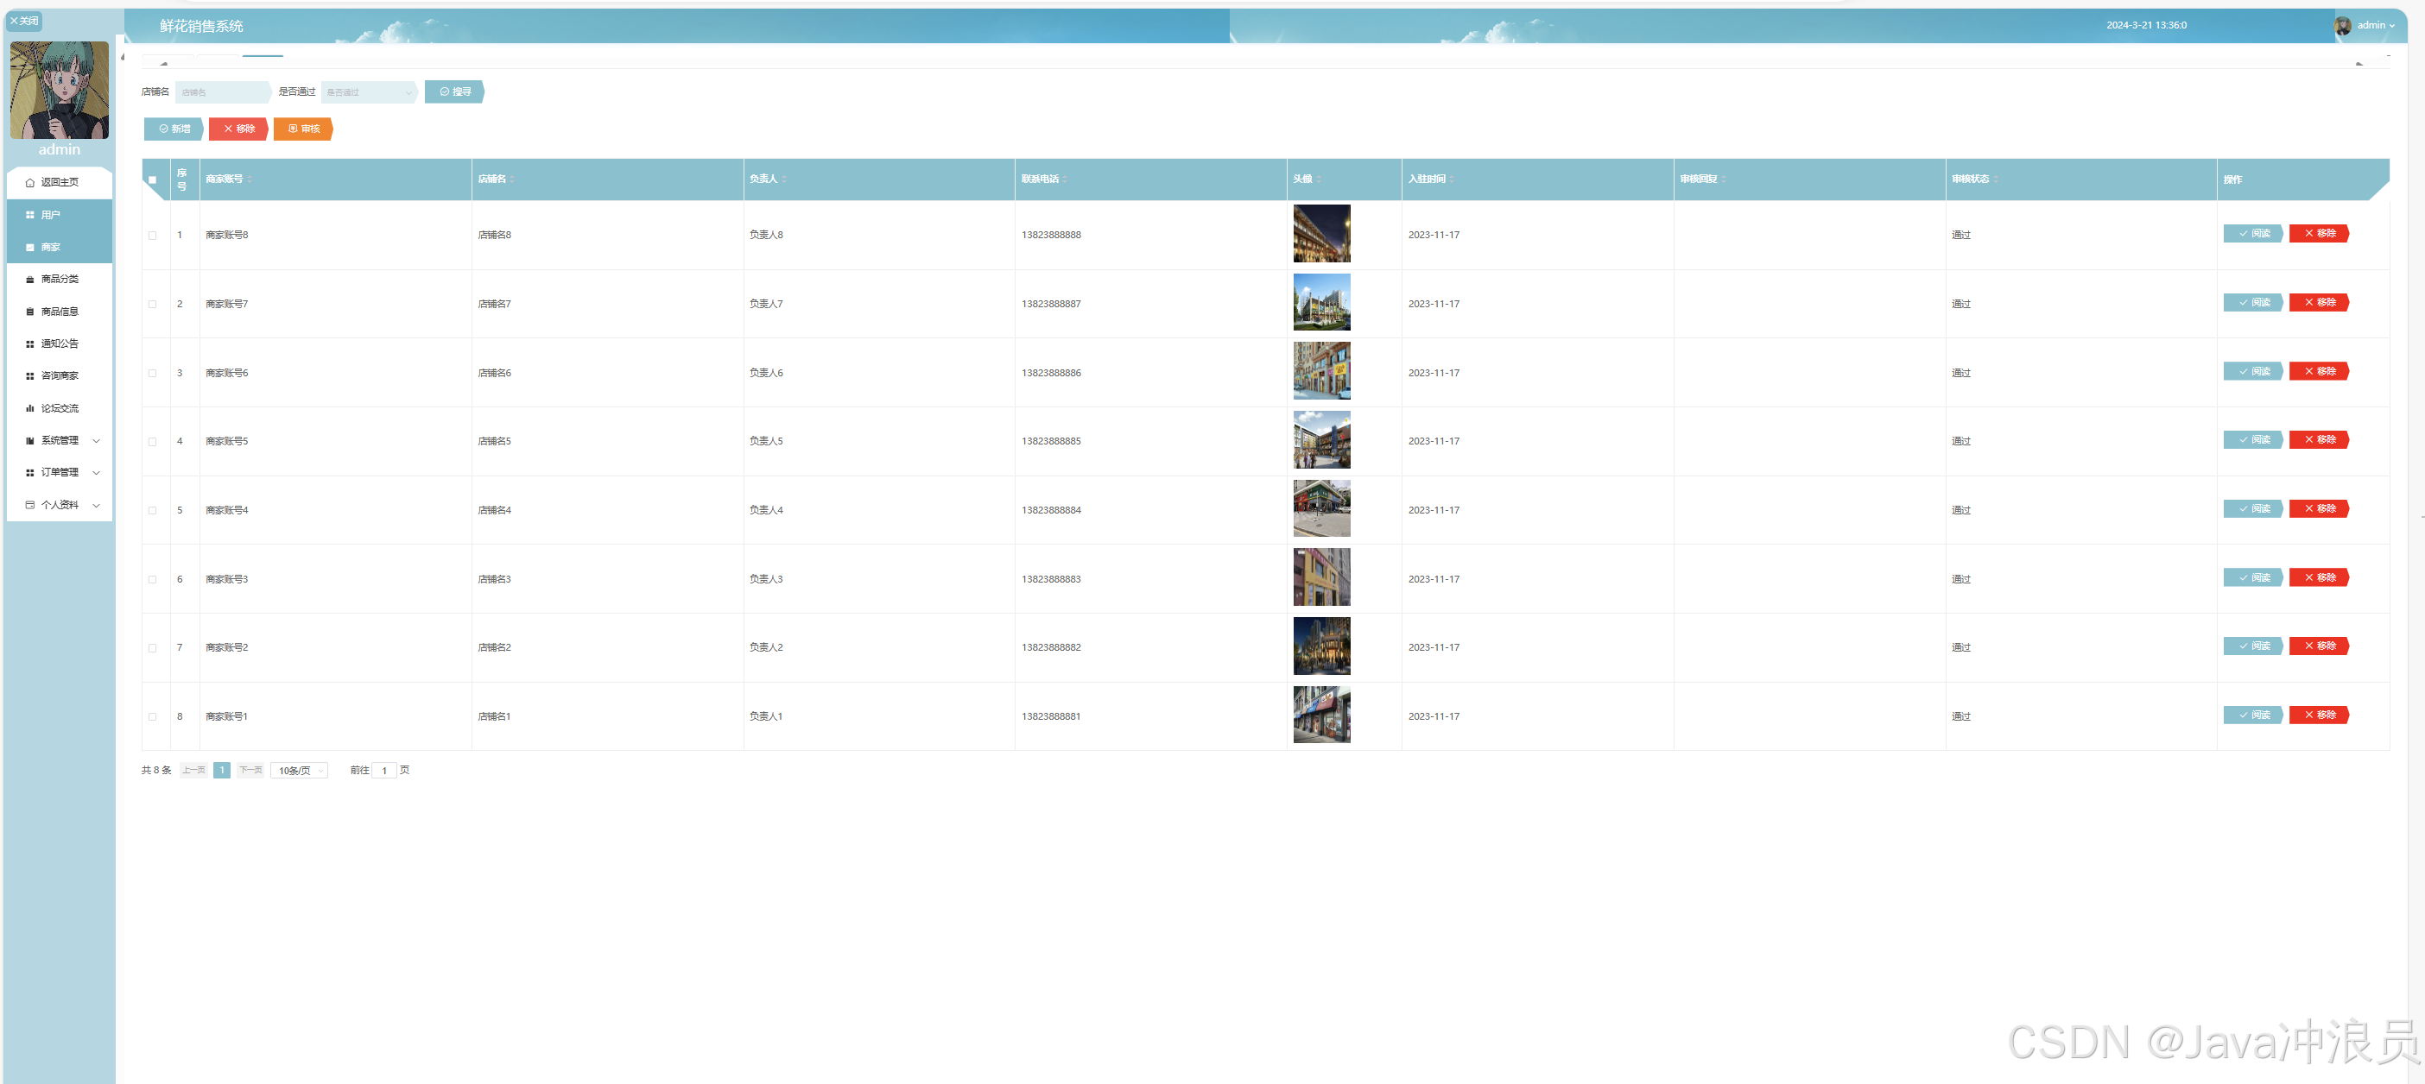The width and height of the screenshot is (2425, 1084).
Task: Click the grid icon next to 用户
Action: coord(30,216)
